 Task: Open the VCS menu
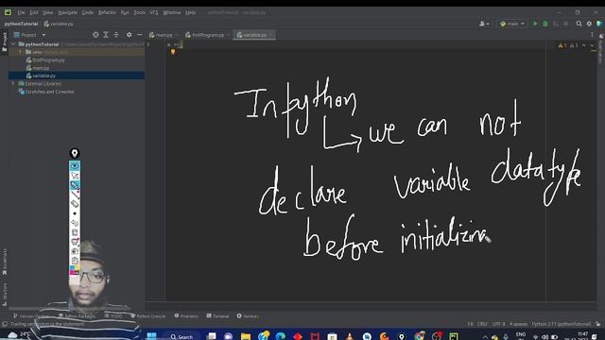click(x=154, y=12)
